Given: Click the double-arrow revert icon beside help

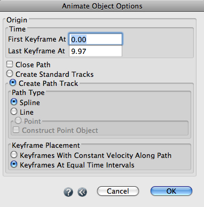Looking at the screenshot, I should tap(82, 192).
